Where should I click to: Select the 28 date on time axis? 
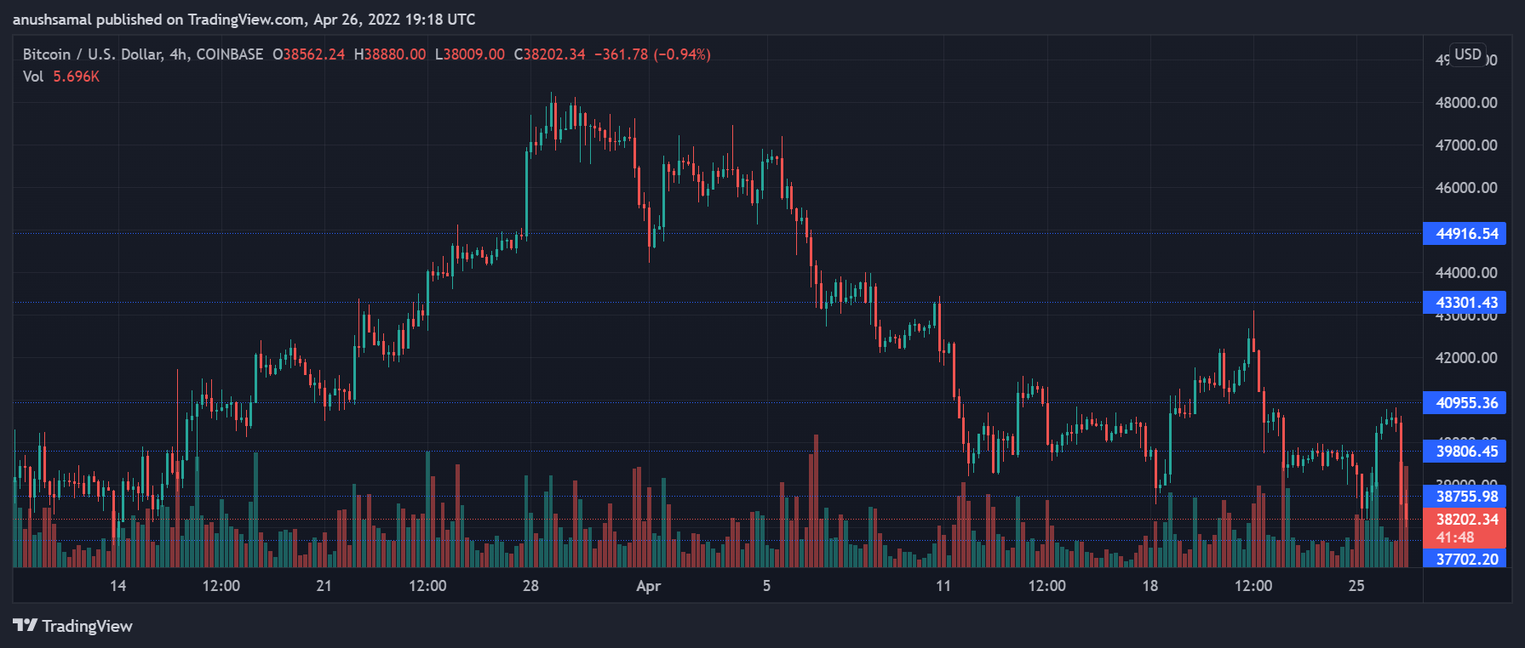[530, 586]
